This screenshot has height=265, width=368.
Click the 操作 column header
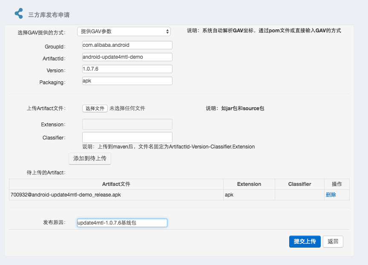(x=336, y=184)
